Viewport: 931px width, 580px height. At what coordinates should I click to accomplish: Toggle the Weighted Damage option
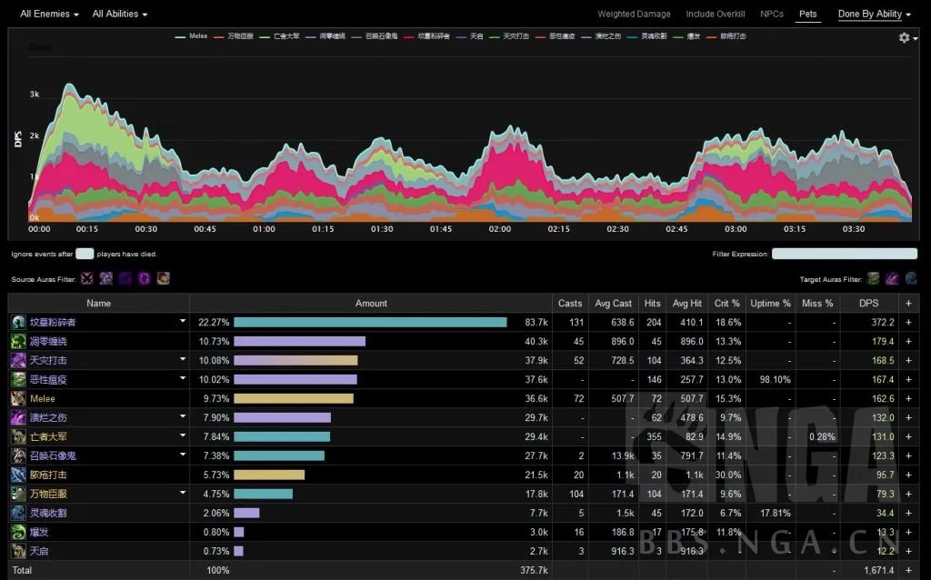[634, 15]
